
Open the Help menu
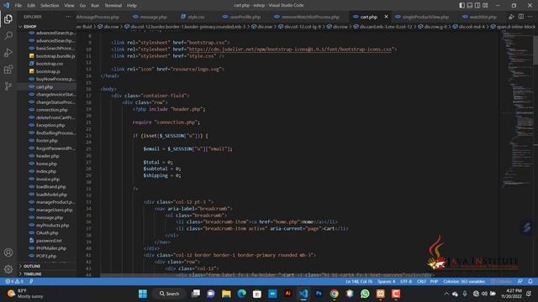(132, 5)
